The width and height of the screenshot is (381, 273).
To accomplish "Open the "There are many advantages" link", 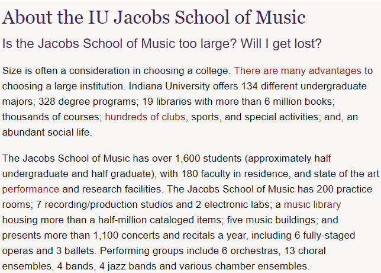I will pyautogui.click(x=298, y=70).
